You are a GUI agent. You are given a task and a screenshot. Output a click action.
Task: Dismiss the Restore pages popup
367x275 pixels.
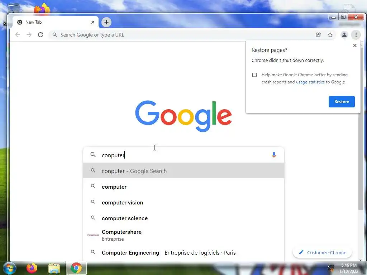[x=355, y=45]
